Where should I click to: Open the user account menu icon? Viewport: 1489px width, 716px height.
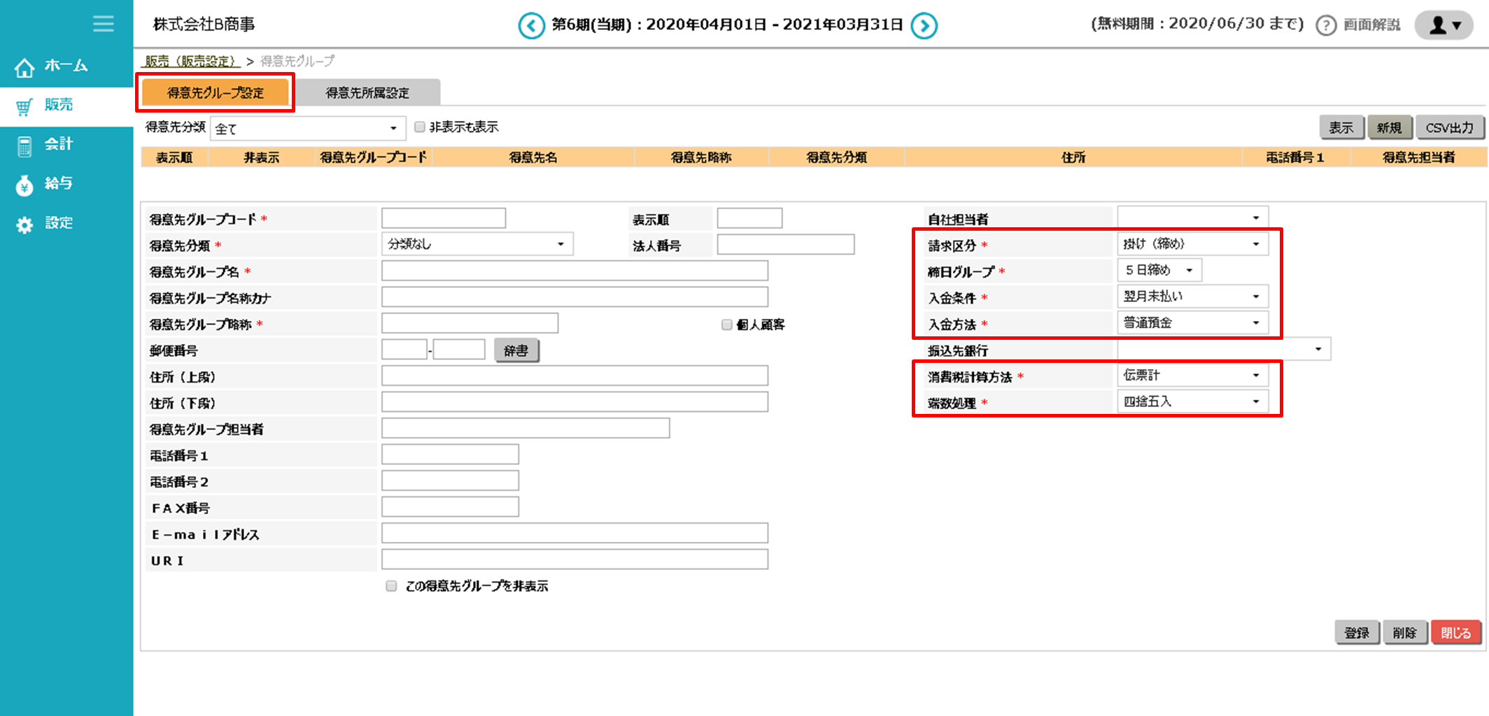point(1444,25)
